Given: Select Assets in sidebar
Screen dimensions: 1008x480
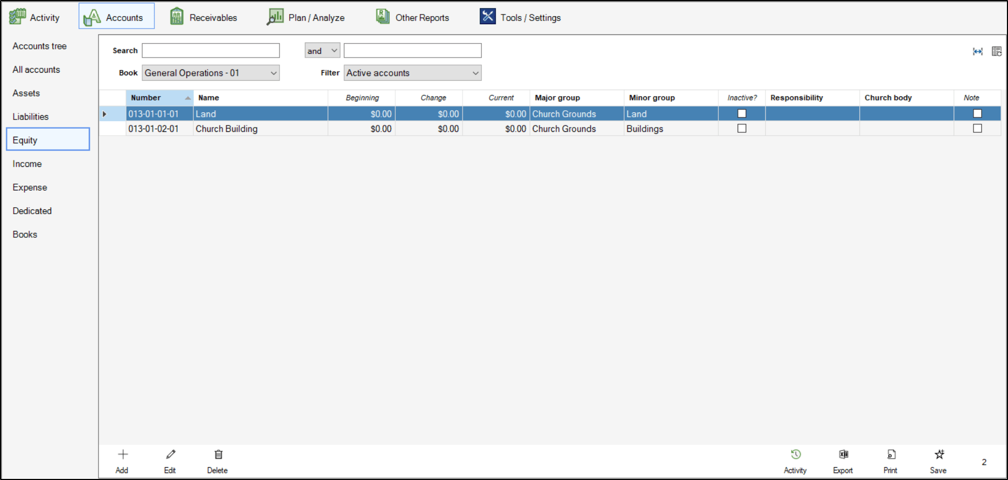Looking at the screenshot, I should 26,93.
